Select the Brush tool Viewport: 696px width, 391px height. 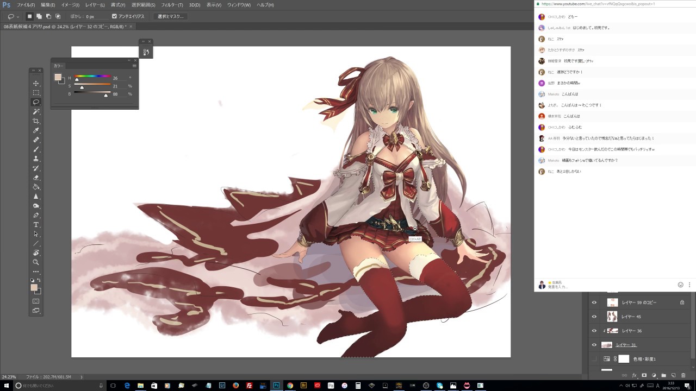click(36, 149)
